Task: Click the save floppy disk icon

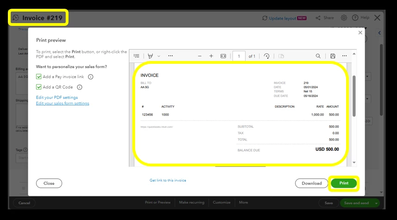Action: (333, 56)
